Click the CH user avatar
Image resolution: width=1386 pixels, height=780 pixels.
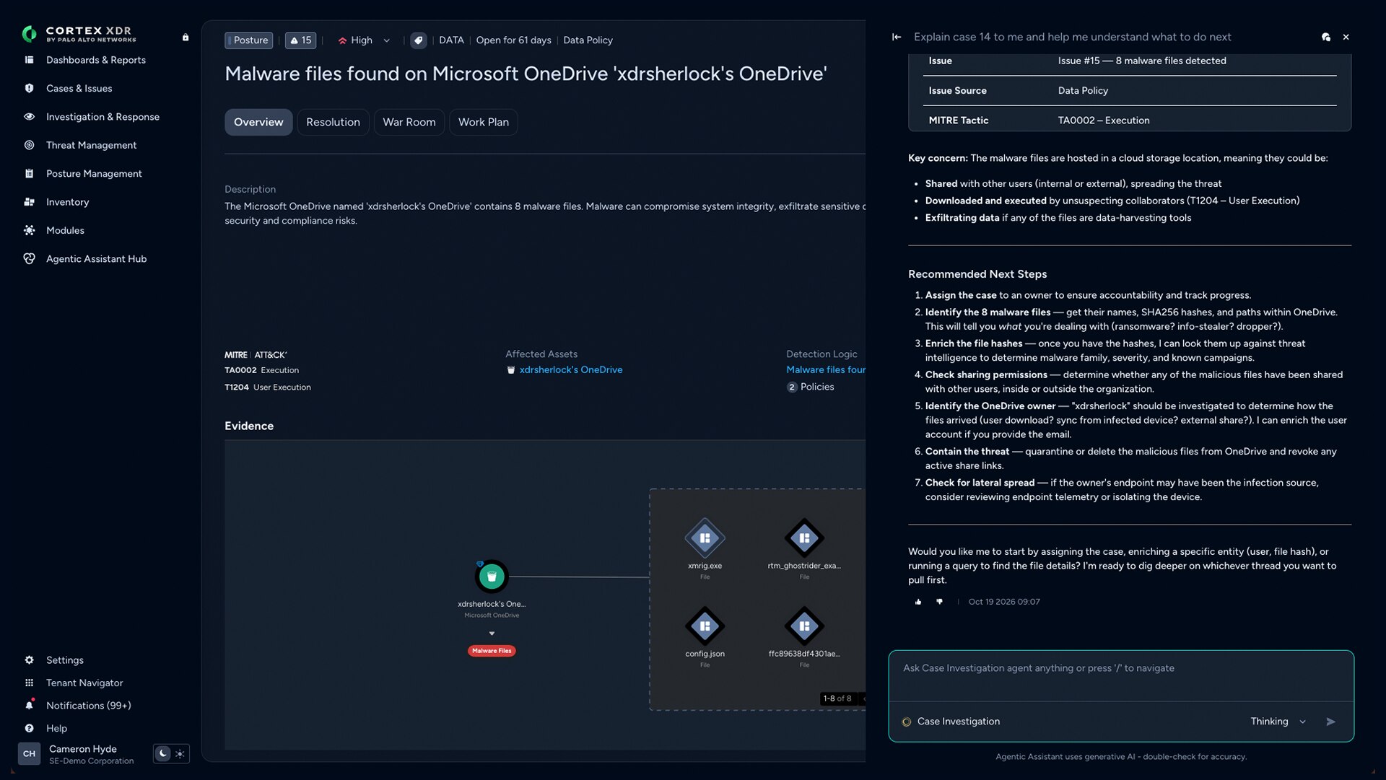pos(29,753)
